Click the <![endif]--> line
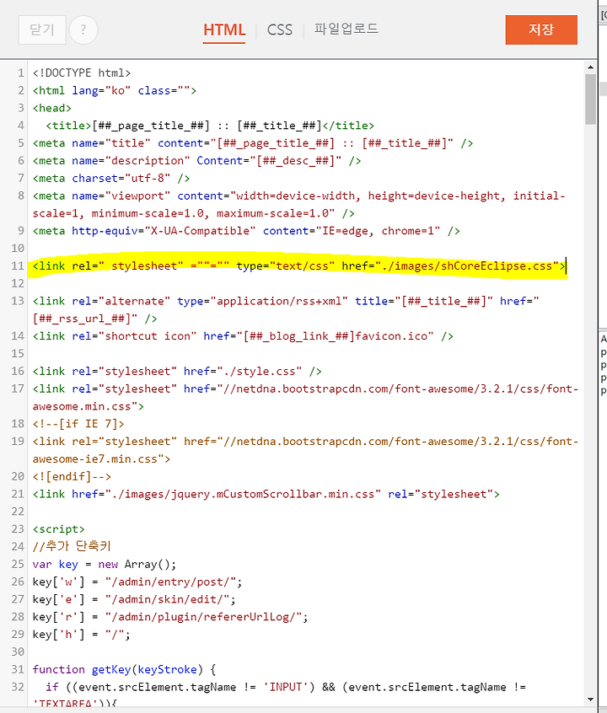 point(72,476)
